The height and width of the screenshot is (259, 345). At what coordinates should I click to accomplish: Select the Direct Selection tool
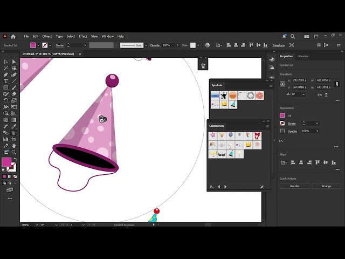pyautogui.click(x=14, y=62)
